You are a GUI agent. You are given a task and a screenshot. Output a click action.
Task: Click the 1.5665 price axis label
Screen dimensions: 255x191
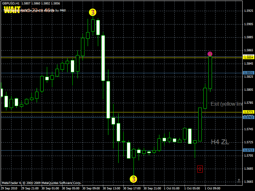pos(249,182)
